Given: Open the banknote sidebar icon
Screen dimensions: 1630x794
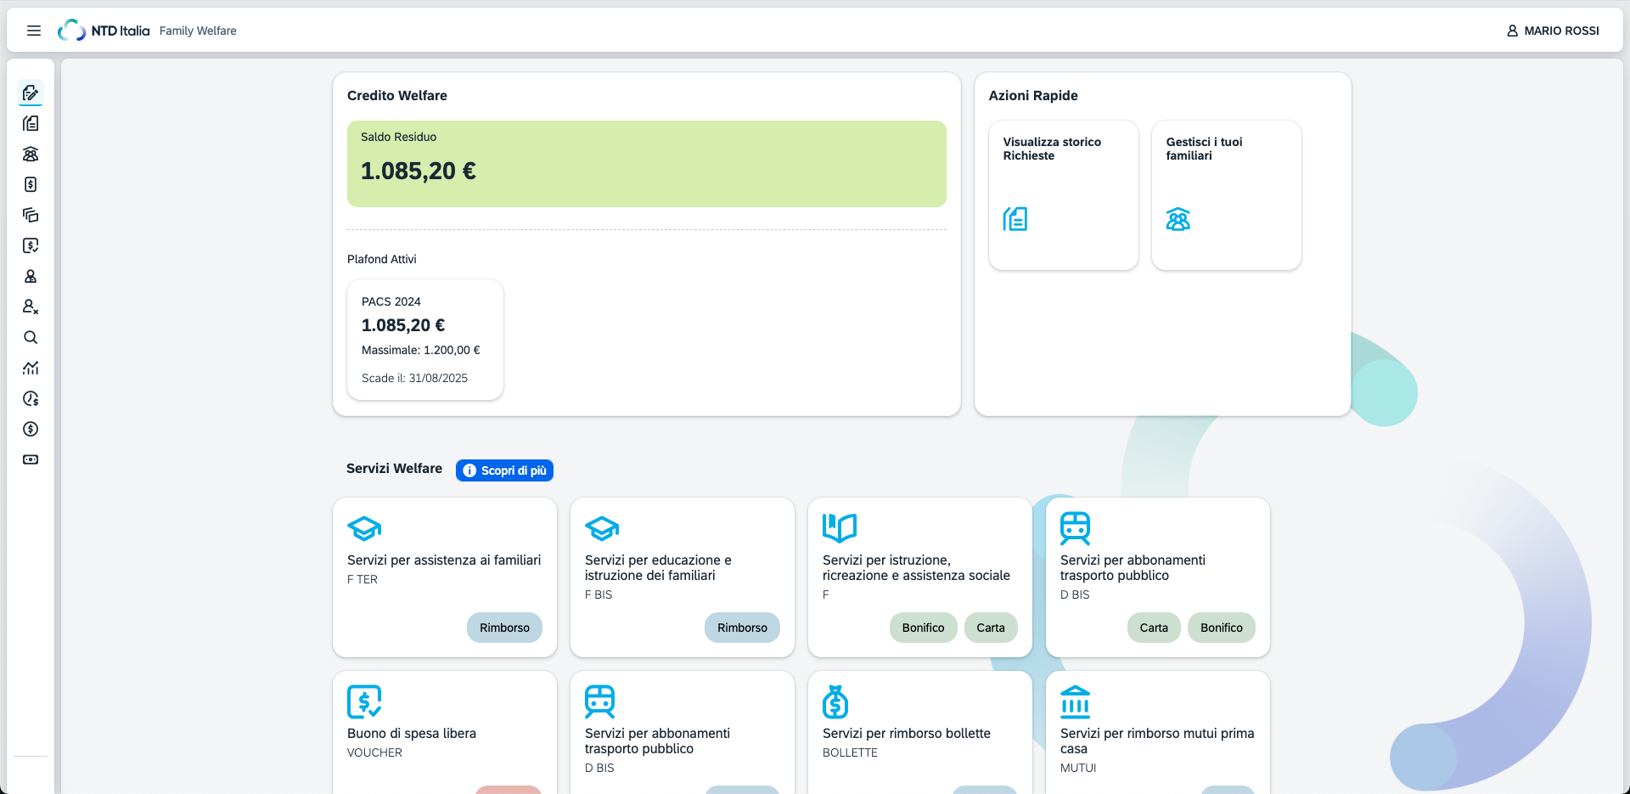Looking at the screenshot, I should pyautogui.click(x=31, y=459).
